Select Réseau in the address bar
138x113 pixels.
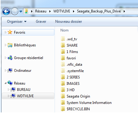click(41, 11)
